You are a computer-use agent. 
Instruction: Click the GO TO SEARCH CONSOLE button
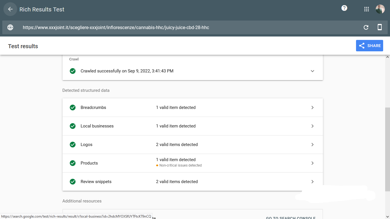tap(291, 218)
